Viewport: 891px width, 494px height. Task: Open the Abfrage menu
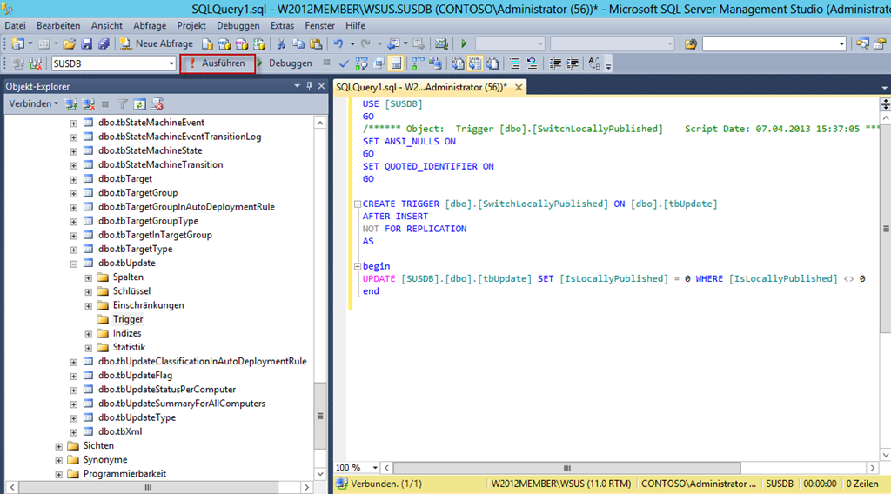click(150, 25)
